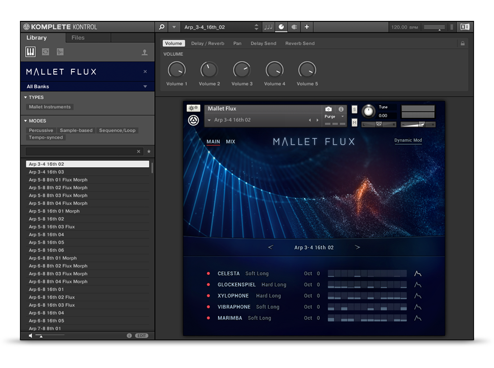Click the Volume 1 knob
The height and width of the screenshot is (368, 494).
click(177, 70)
